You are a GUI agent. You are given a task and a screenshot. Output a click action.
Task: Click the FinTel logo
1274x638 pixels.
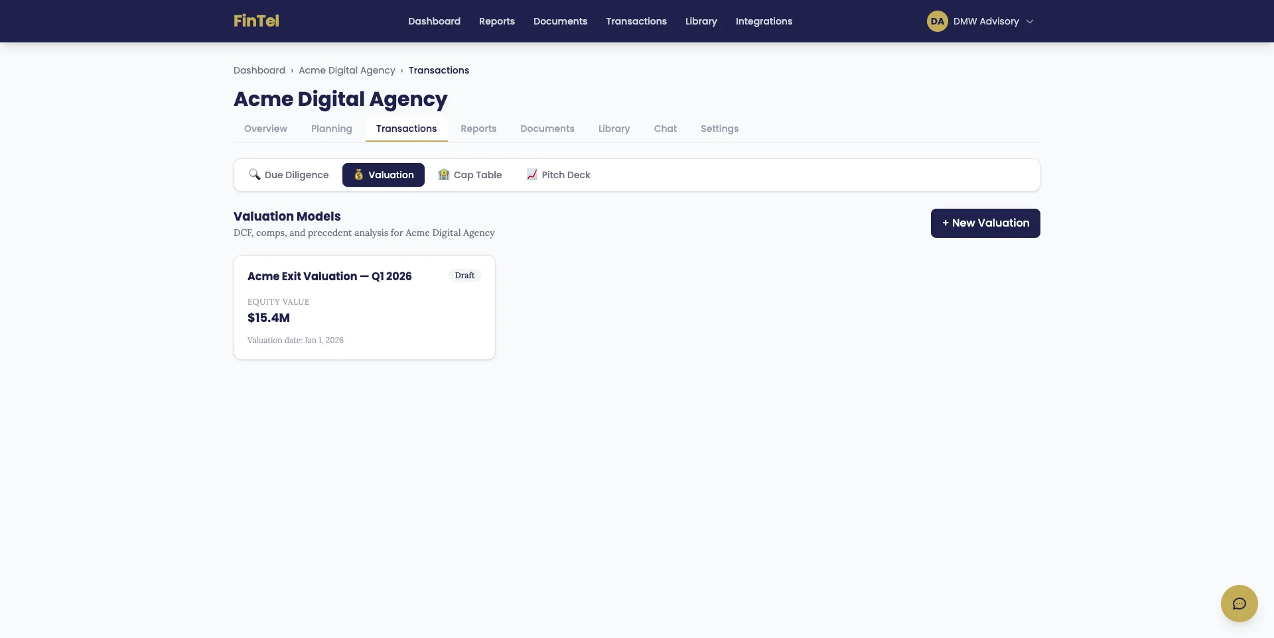(256, 21)
